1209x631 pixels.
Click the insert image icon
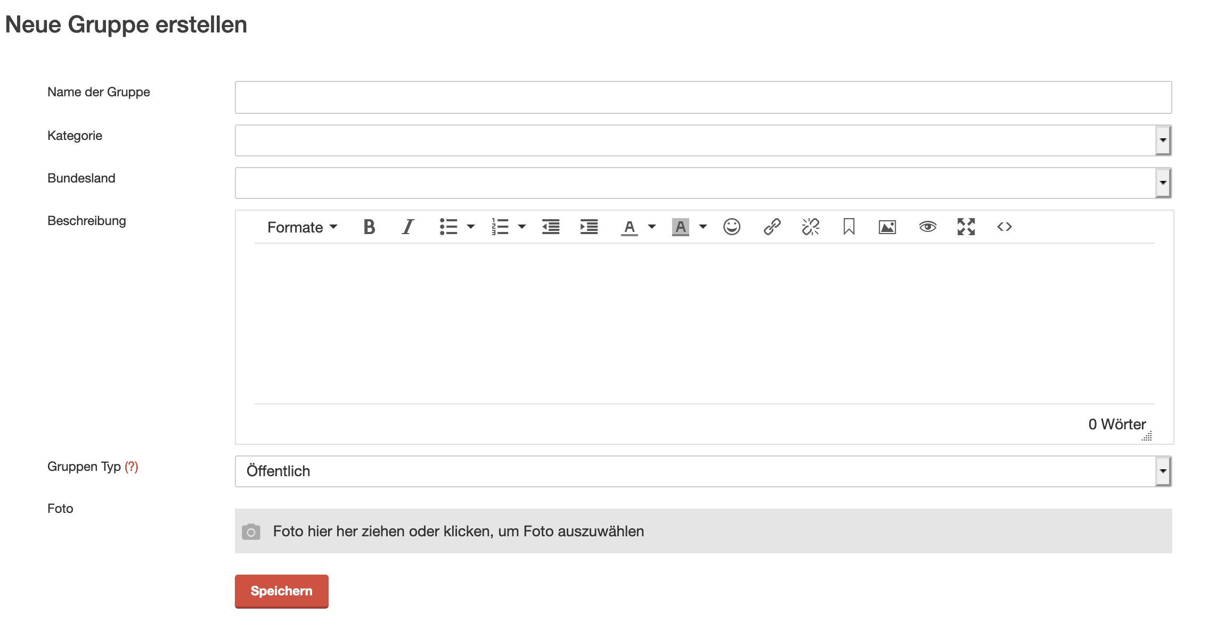(887, 227)
